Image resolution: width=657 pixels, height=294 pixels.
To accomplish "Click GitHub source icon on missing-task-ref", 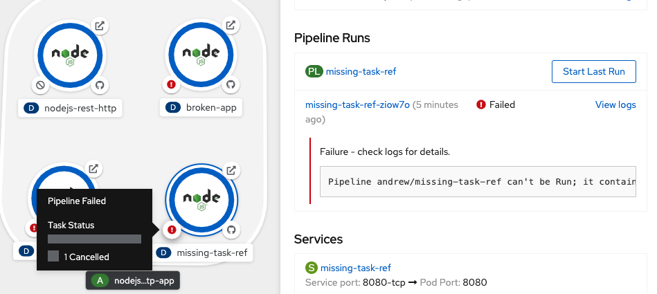I will point(232,229).
